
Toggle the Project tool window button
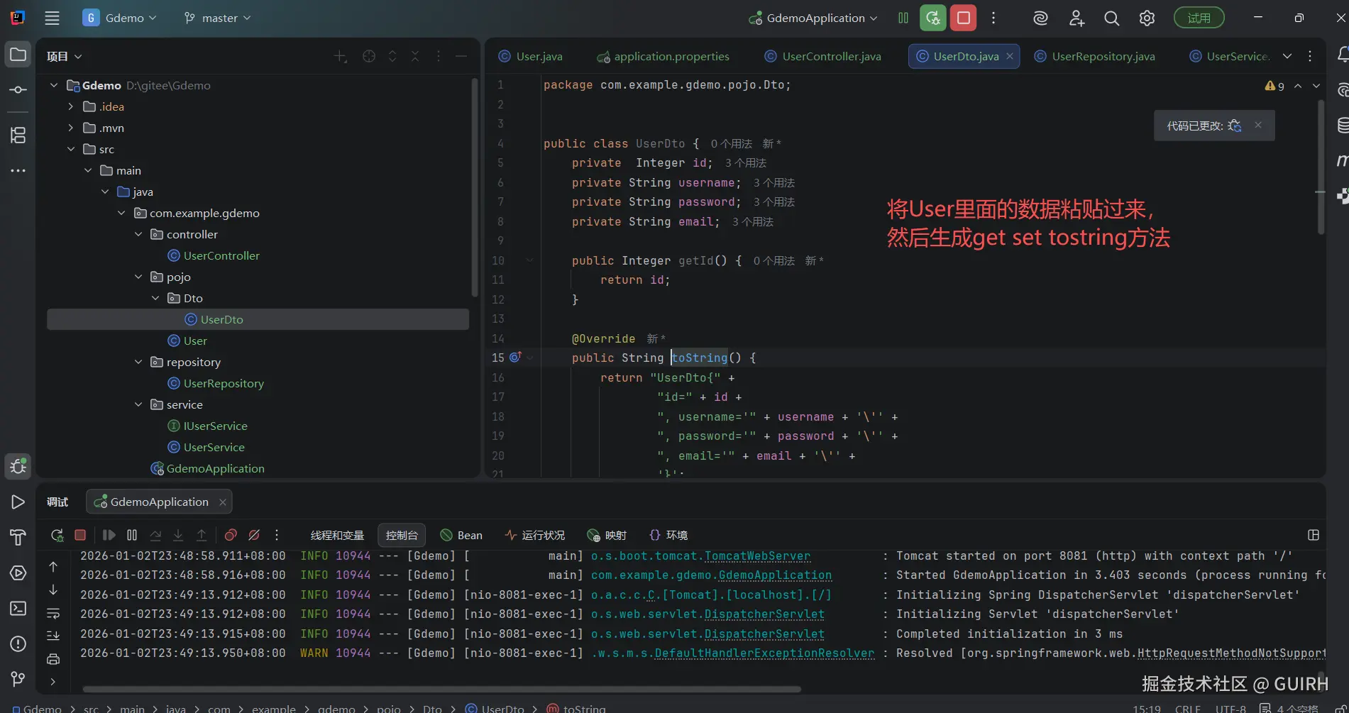pos(18,55)
